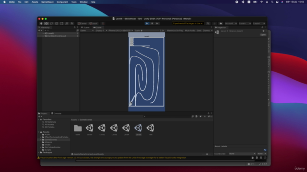The width and height of the screenshot is (307, 172).
Task: Open custom editor tools icon
Action: (72, 23)
